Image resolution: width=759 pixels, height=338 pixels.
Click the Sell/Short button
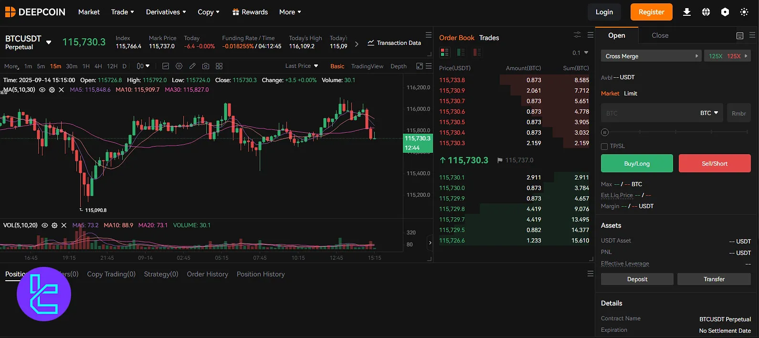715,163
